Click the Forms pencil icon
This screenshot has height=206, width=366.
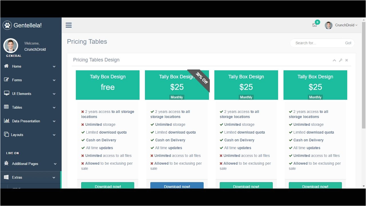coord(7,80)
